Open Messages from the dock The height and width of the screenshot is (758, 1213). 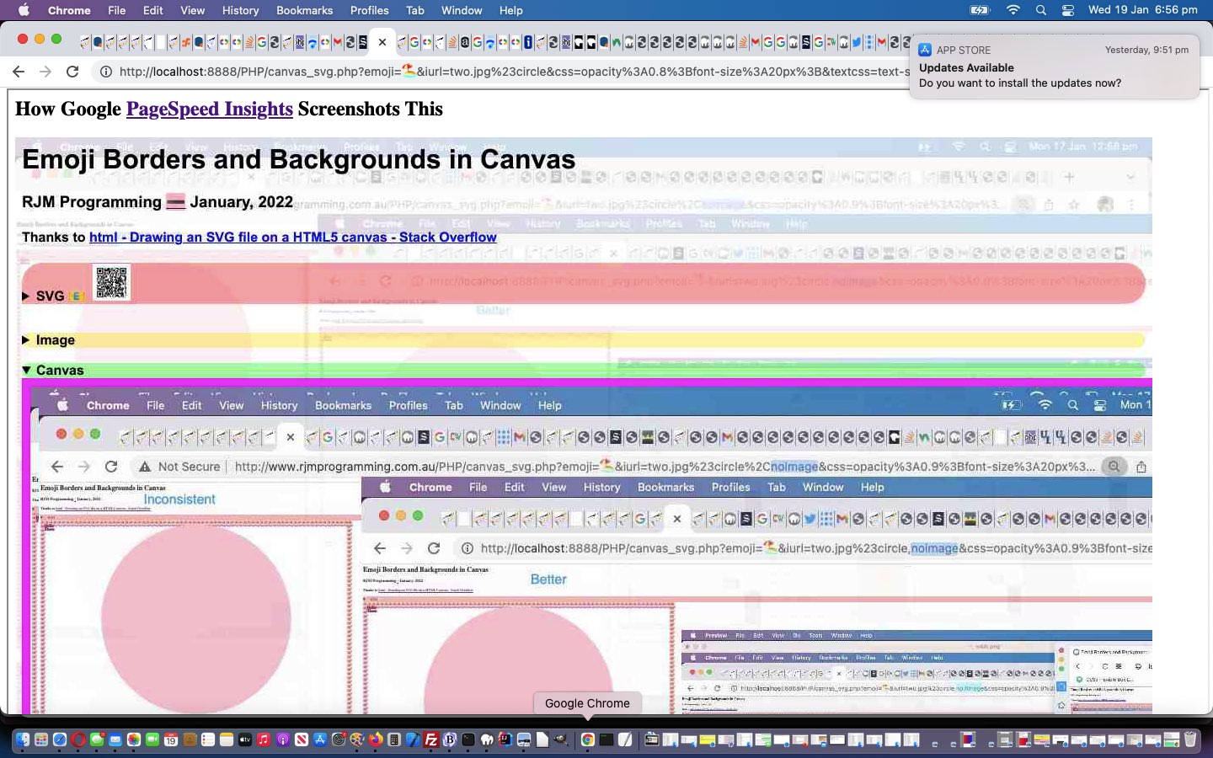(97, 740)
